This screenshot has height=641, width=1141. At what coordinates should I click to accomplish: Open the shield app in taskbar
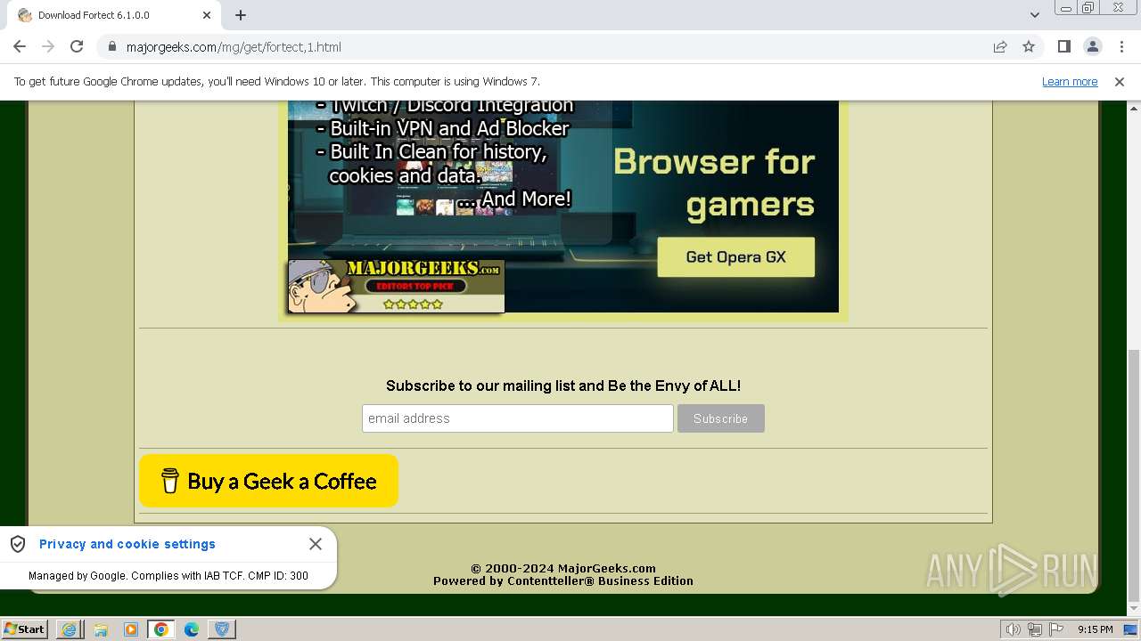pyautogui.click(x=222, y=629)
